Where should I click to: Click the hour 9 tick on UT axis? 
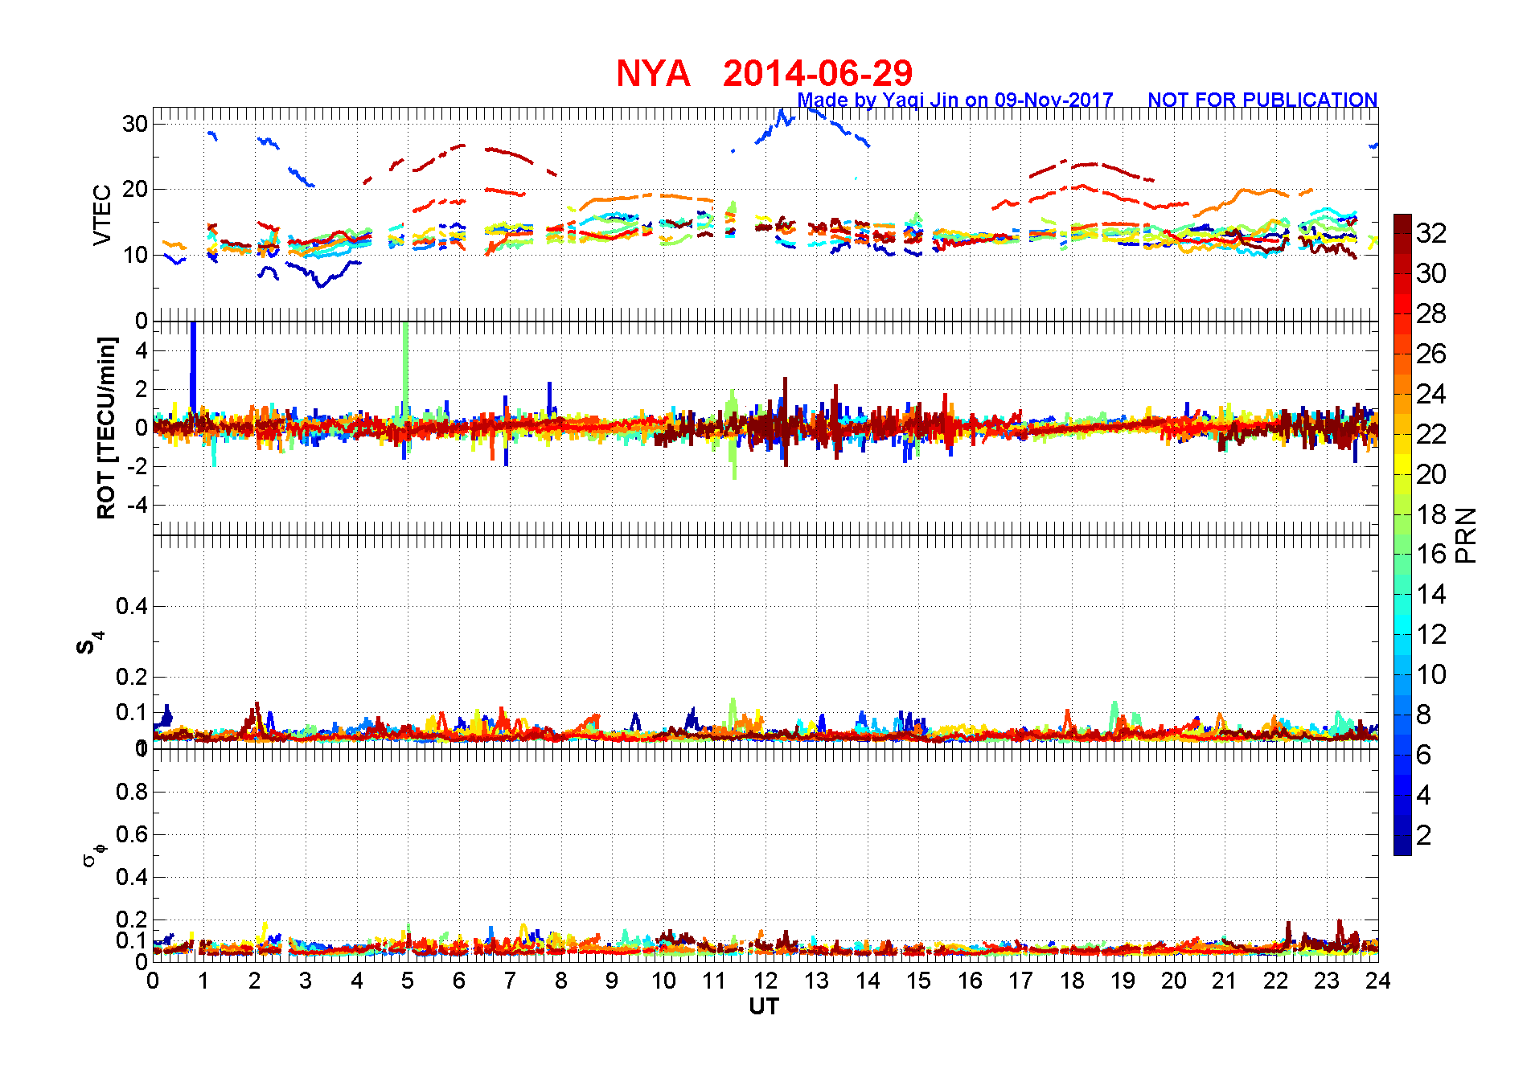click(x=612, y=981)
